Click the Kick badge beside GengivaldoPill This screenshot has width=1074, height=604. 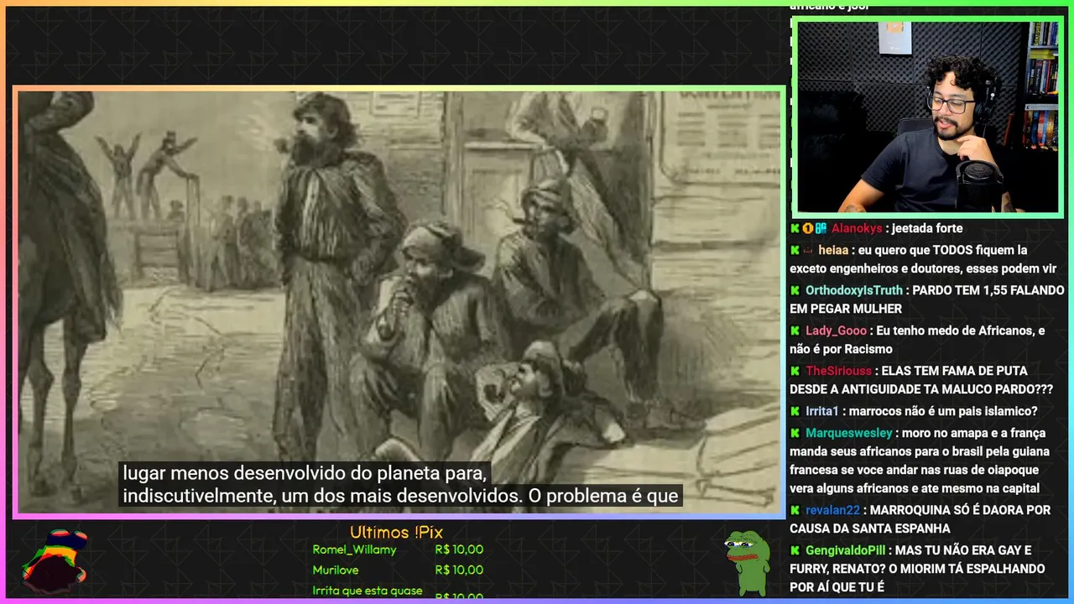tap(795, 550)
